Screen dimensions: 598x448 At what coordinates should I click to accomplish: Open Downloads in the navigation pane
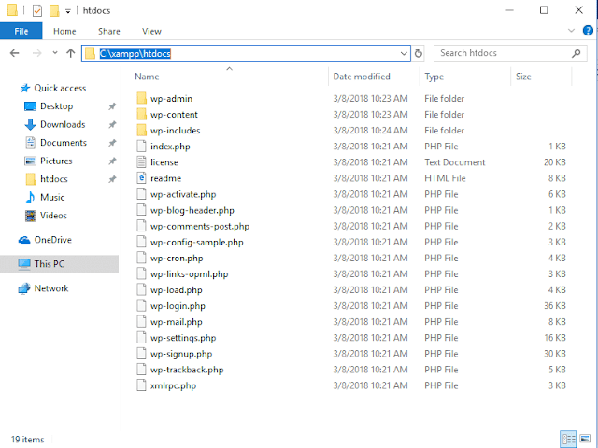[x=63, y=124]
